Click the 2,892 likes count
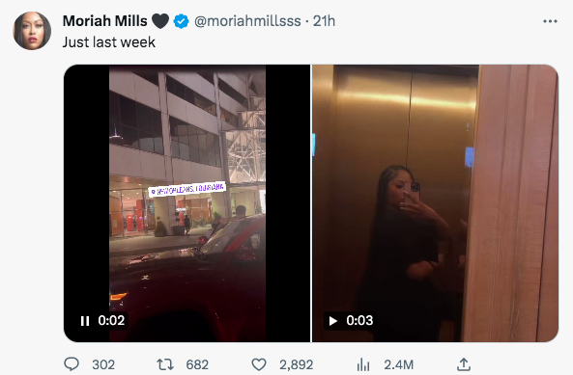 click(x=297, y=364)
